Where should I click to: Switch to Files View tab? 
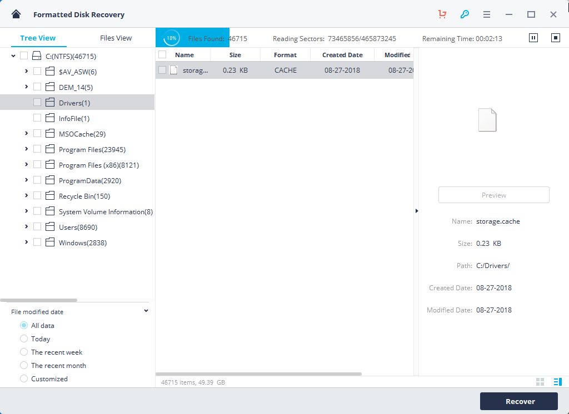click(x=116, y=38)
